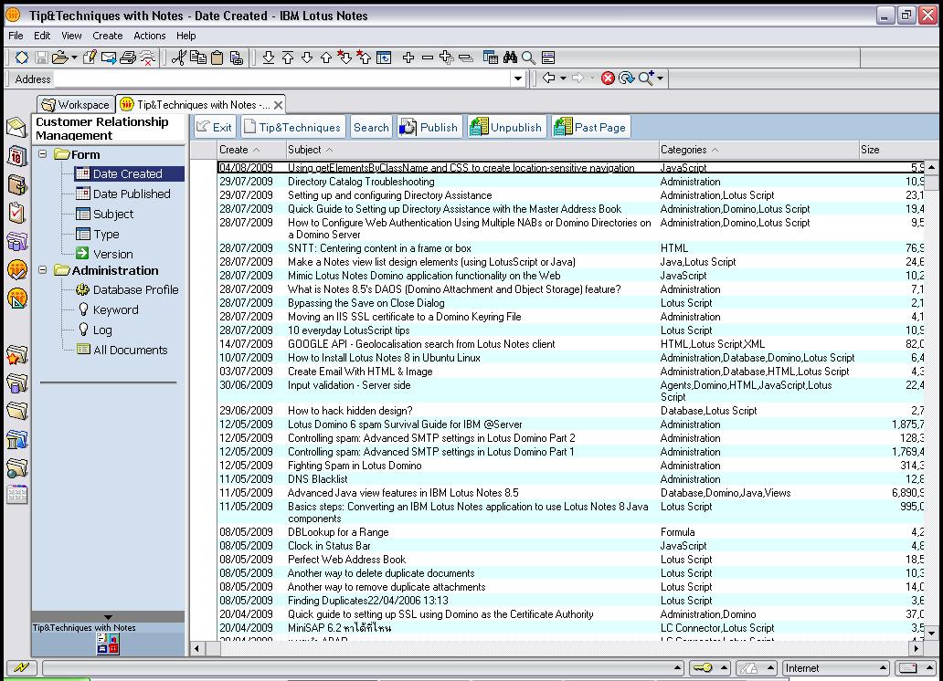Open All Documents in navigator
This screenshot has width=943, height=681.
point(122,350)
